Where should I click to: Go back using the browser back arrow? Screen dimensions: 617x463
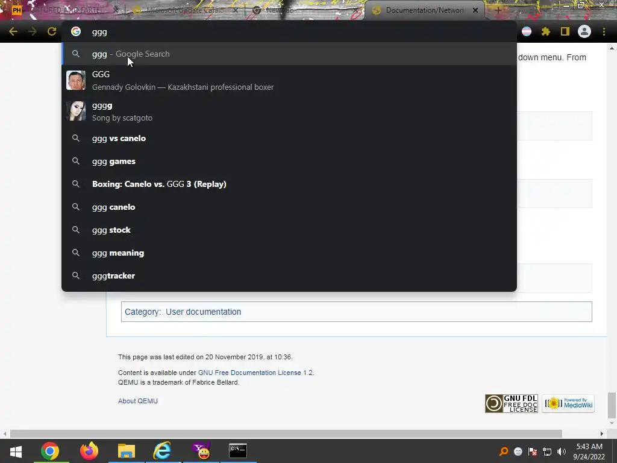(13, 31)
